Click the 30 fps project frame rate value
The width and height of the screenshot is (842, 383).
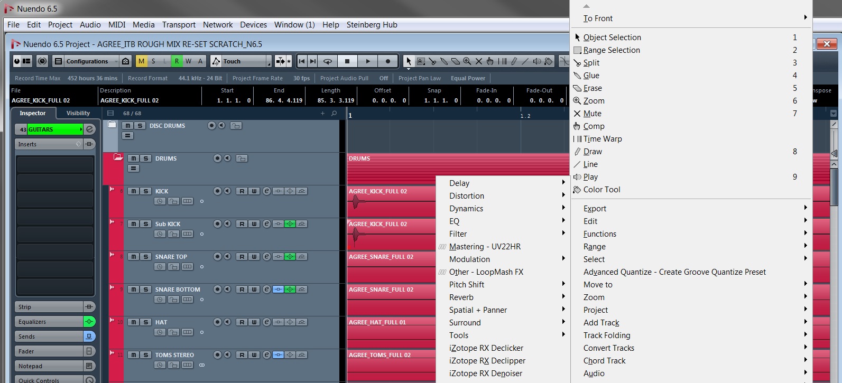point(301,78)
